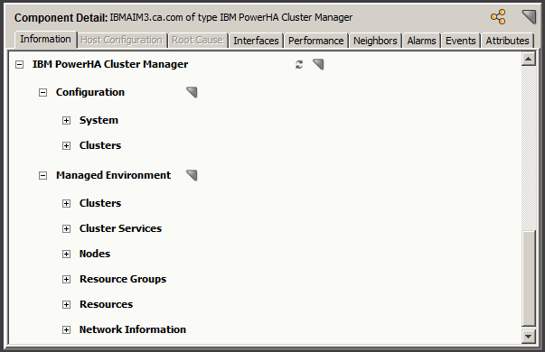
Task: Click the undock arrow next to Configuration
Action: tap(192, 92)
